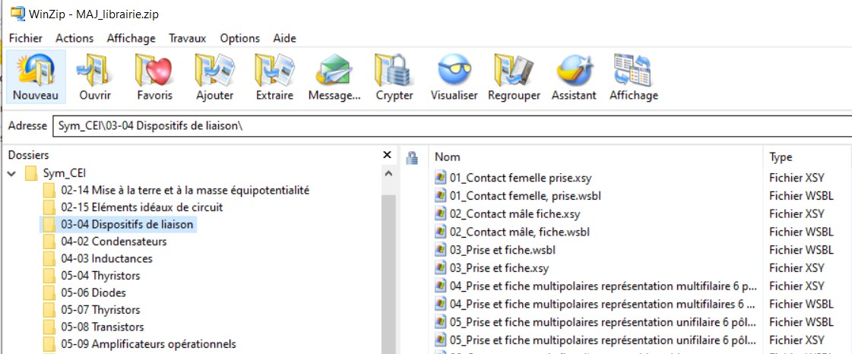
Task: Open the Favoris heart folder icon
Action: pos(154,77)
